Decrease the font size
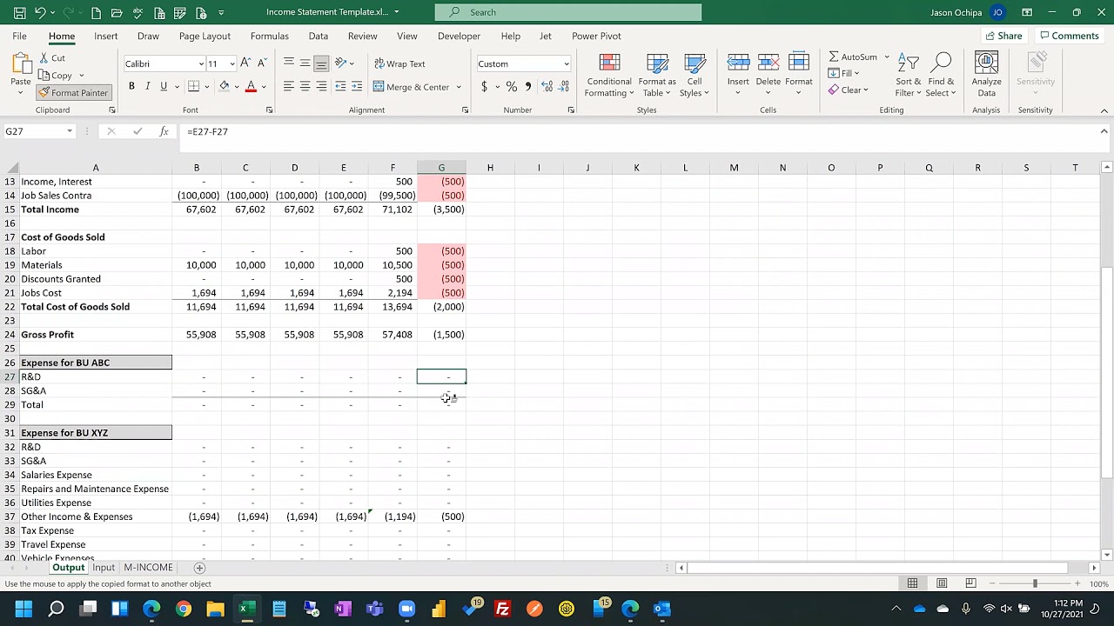Viewport: 1114px width, 626px height. pos(261,63)
